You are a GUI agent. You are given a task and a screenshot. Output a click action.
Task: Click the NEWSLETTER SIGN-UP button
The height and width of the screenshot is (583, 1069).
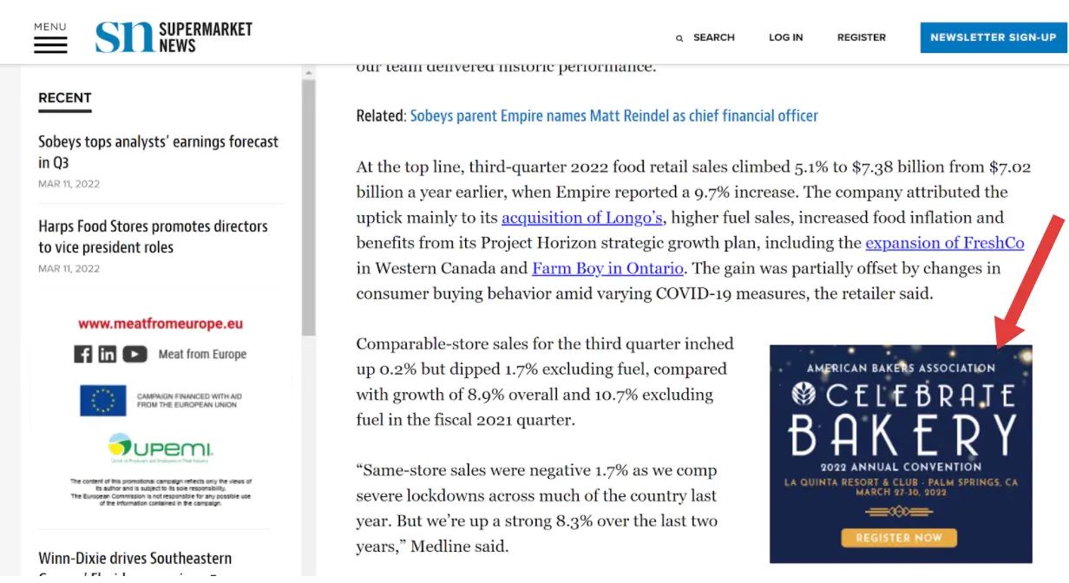[x=993, y=37]
